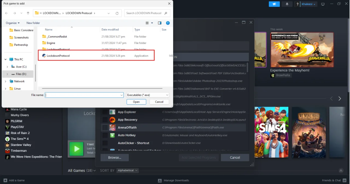The height and width of the screenshot is (184, 350).
Task: Expand the This PC tree node
Action: 5,59
